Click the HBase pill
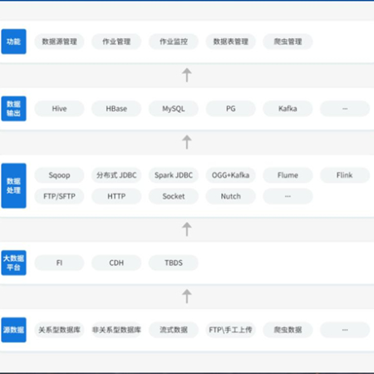 [x=116, y=109]
